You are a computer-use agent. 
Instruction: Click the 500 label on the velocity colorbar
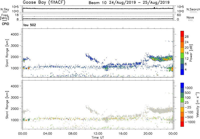pyautogui.click(x=188, y=93)
